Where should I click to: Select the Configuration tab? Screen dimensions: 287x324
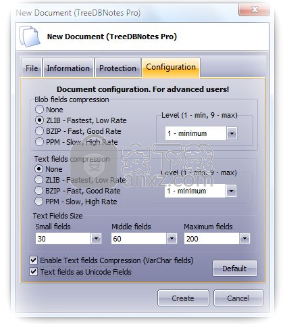tap(171, 67)
